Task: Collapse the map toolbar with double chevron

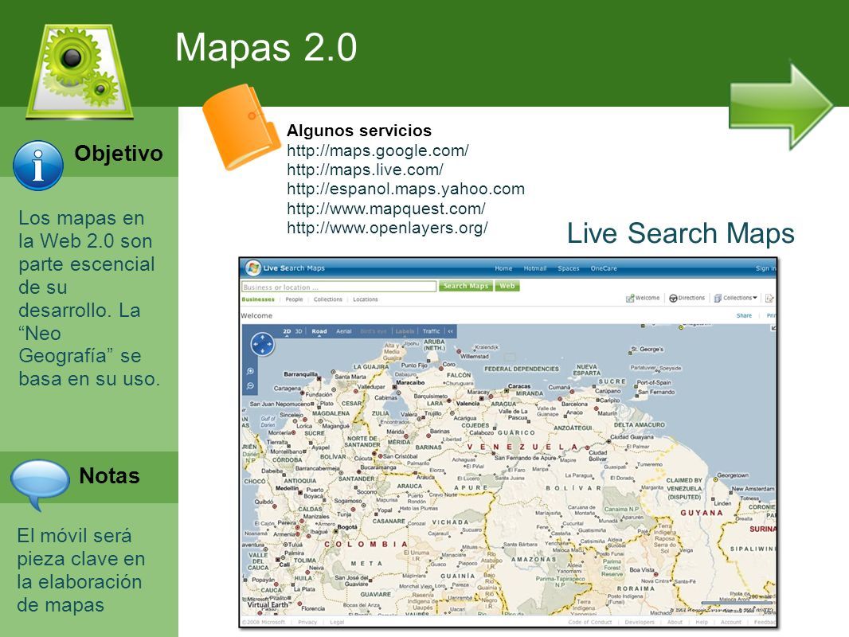Action: coord(451,331)
